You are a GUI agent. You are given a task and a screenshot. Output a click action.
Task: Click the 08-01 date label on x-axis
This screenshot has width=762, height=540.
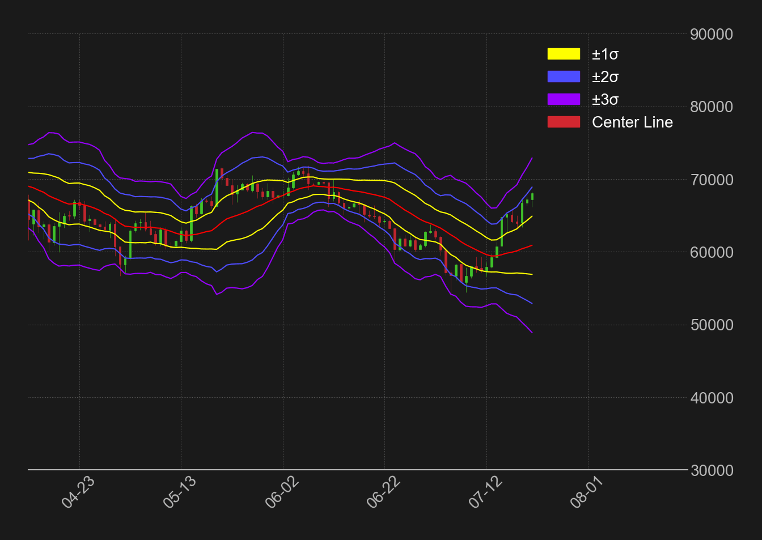(587, 492)
